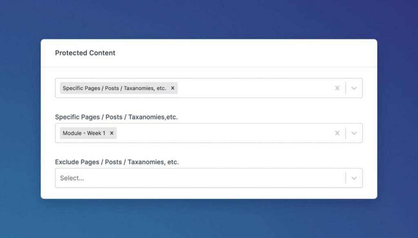Click the blank header area right of Protected Content

[245, 53]
